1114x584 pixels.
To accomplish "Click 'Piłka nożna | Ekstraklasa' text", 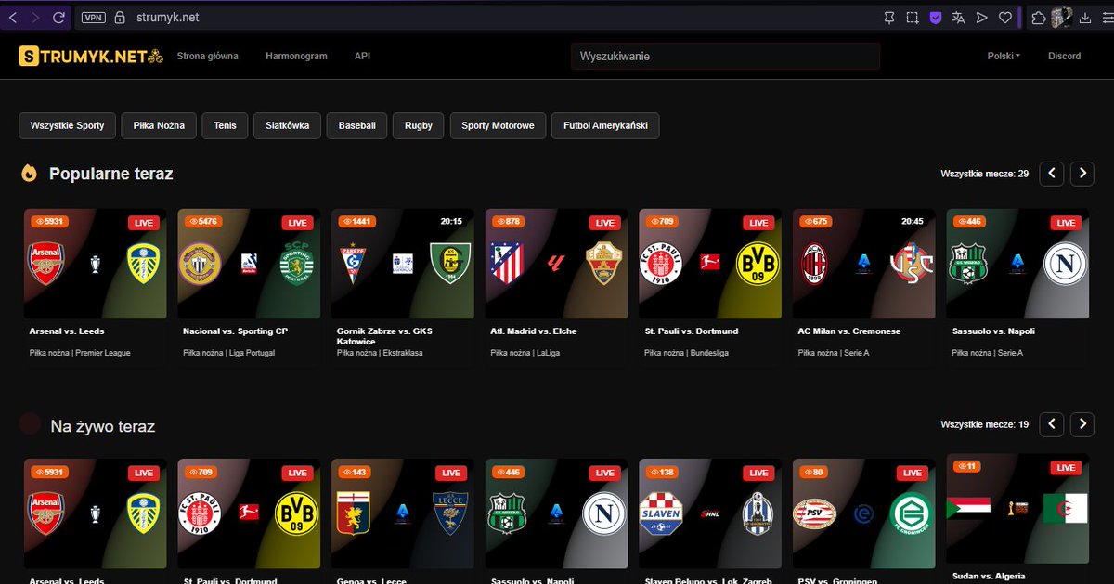I will tap(380, 353).
